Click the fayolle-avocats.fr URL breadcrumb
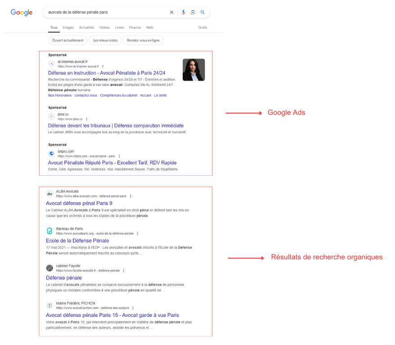Screen dimensions: 395x345 (88, 271)
